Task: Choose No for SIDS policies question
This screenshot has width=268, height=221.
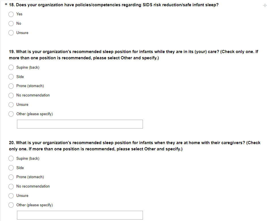Action: [x=11, y=24]
